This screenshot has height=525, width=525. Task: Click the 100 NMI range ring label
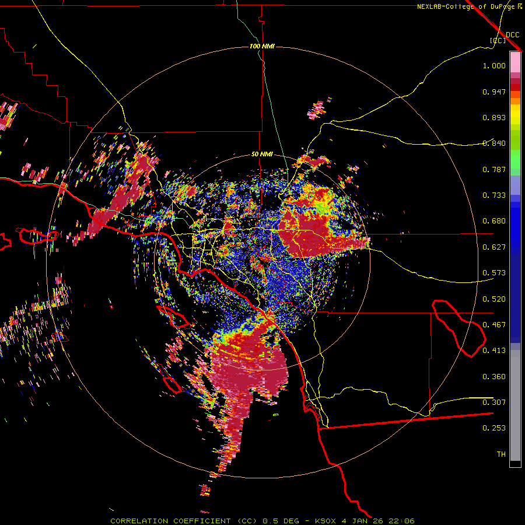[262, 46]
